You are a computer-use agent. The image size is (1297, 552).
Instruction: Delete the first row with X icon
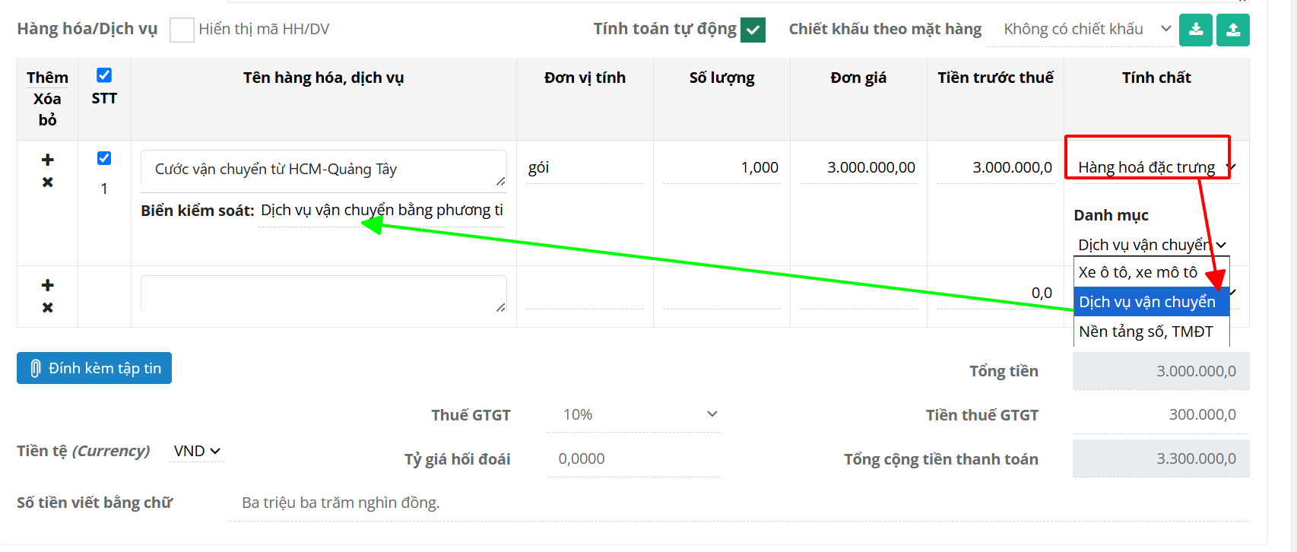pyautogui.click(x=47, y=182)
